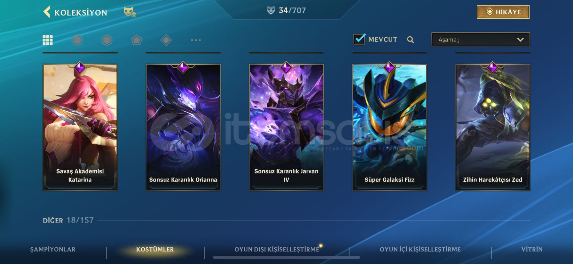Filter by the diamond rarity icon

click(166, 40)
